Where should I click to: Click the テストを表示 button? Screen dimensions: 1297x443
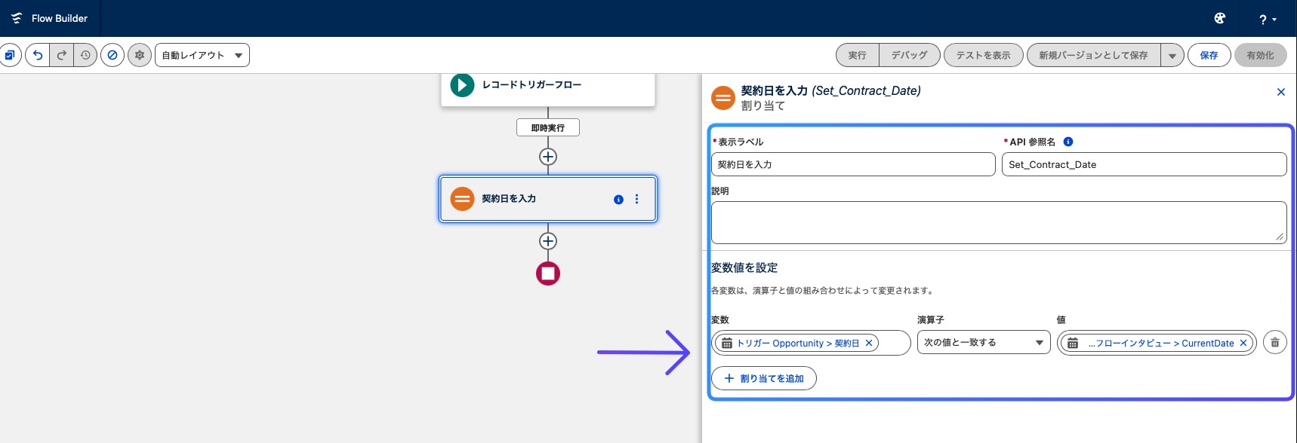pyautogui.click(x=983, y=55)
